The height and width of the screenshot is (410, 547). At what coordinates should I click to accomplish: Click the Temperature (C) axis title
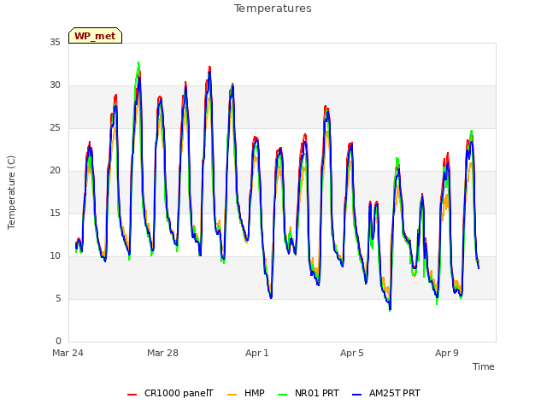[x=11, y=192]
